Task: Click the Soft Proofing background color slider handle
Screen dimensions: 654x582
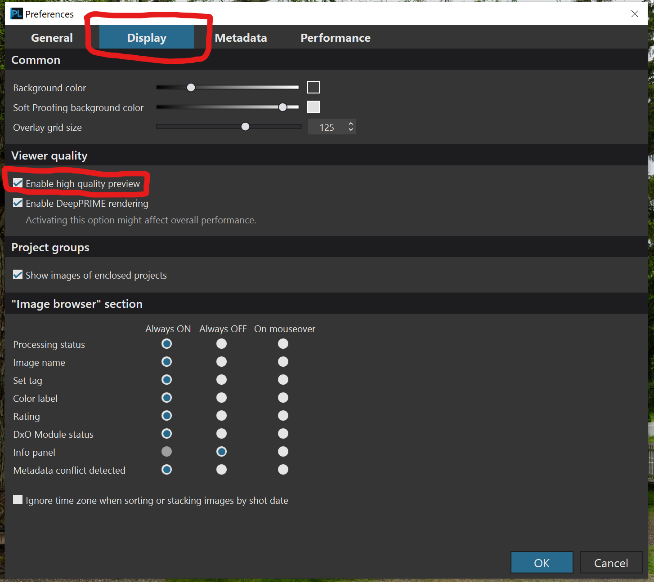Action: pos(282,107)
